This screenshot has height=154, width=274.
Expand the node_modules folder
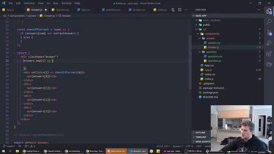(197, 20)
